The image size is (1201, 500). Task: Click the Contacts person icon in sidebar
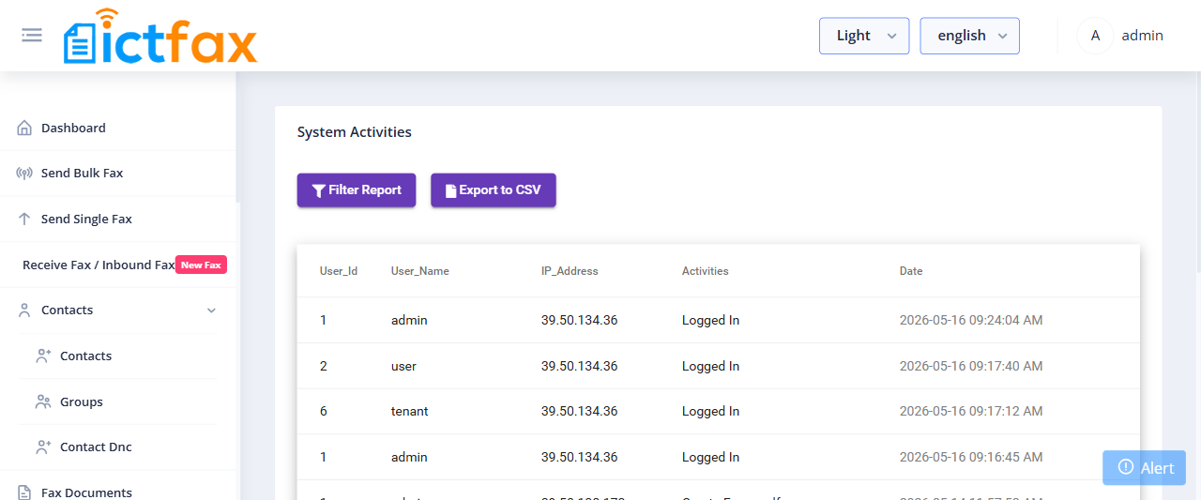pos(24,311)
